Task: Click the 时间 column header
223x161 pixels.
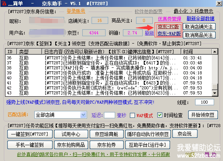Action: (x=196, y=52)
